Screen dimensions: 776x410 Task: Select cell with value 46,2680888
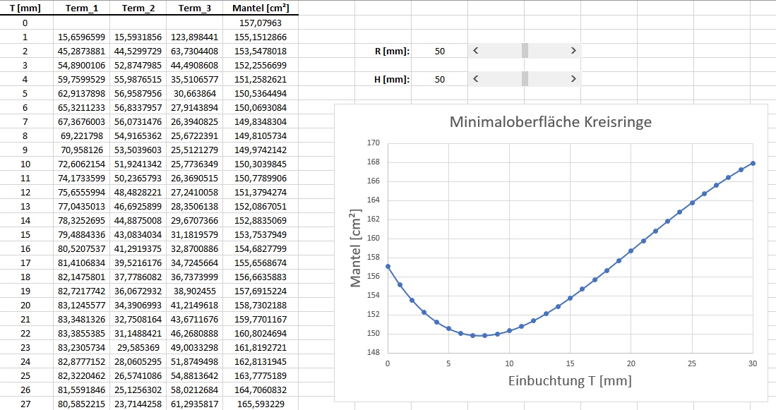pyautogui.click(x=194, y=333)
